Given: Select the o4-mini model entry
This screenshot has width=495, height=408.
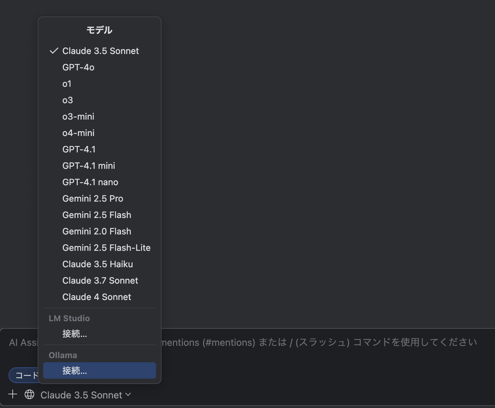Looking at the screenshot, I should (x=78, y=133).
